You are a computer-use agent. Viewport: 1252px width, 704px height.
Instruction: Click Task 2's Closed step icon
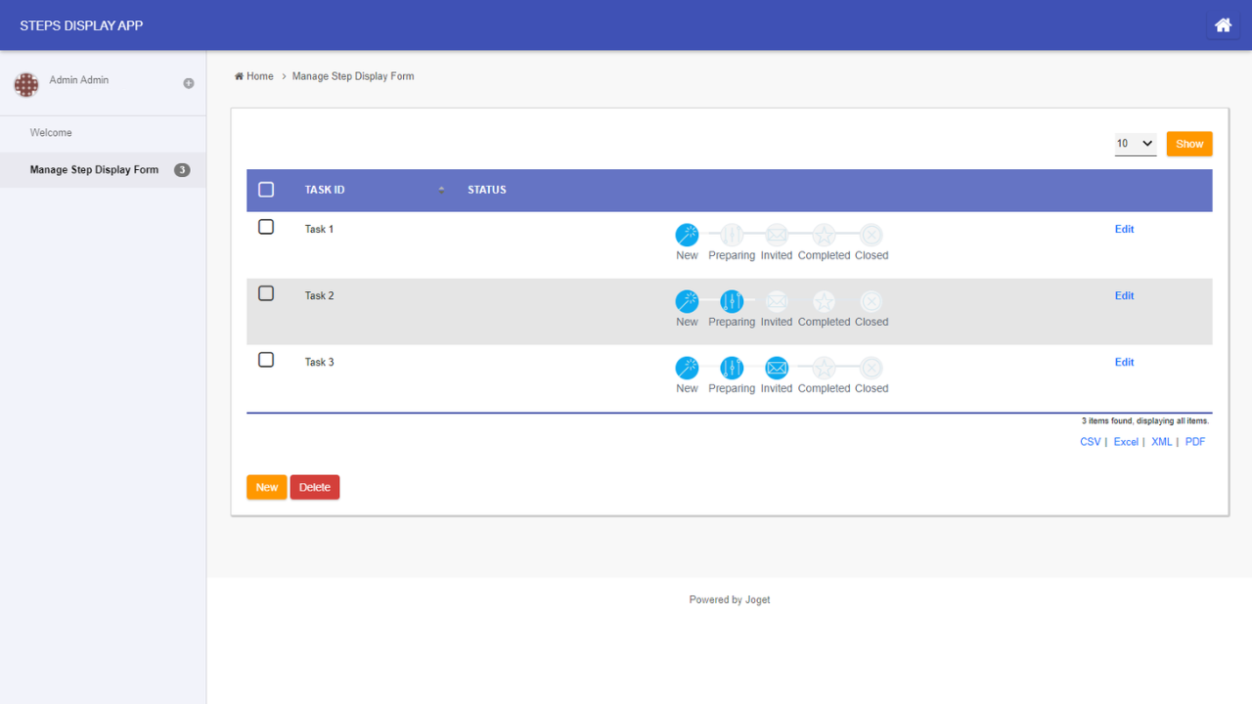click(x=871, y=301)
